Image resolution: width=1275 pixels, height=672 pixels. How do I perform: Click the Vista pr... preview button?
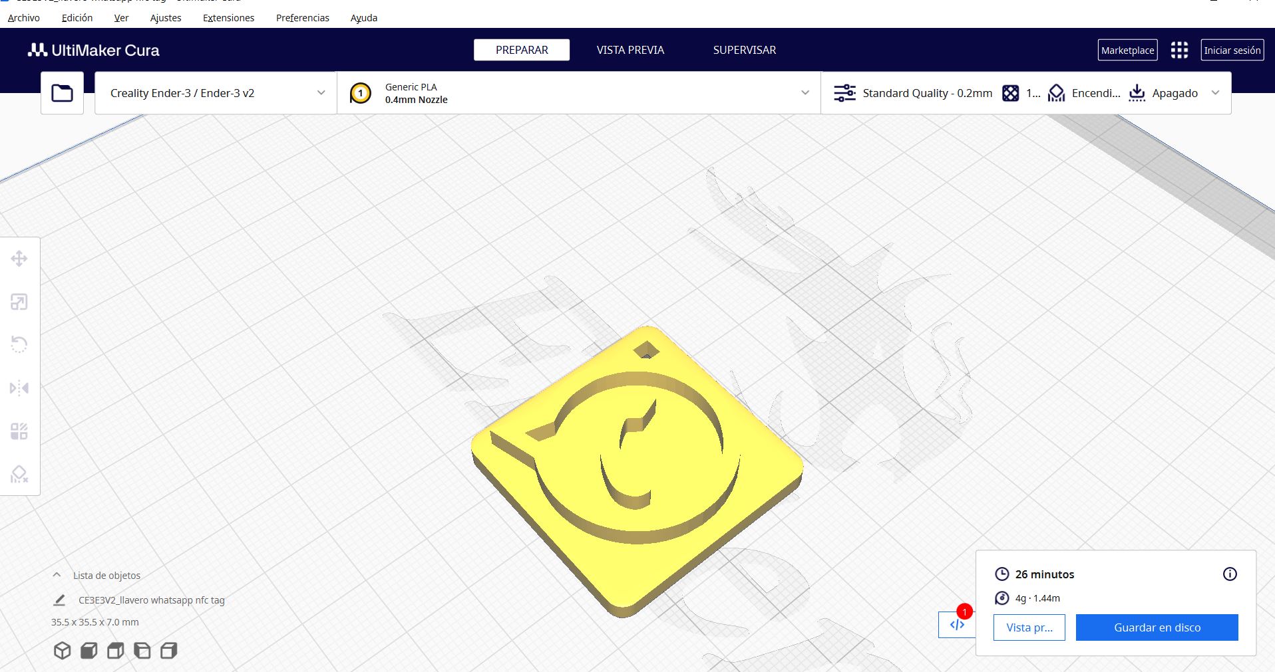(x=1029, y=627)
